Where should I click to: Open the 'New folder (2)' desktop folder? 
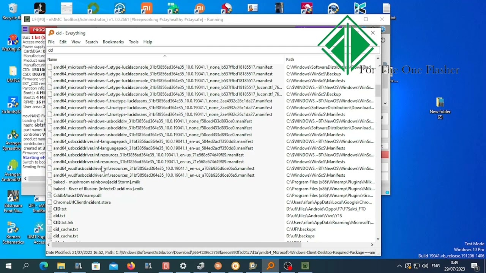440,108
